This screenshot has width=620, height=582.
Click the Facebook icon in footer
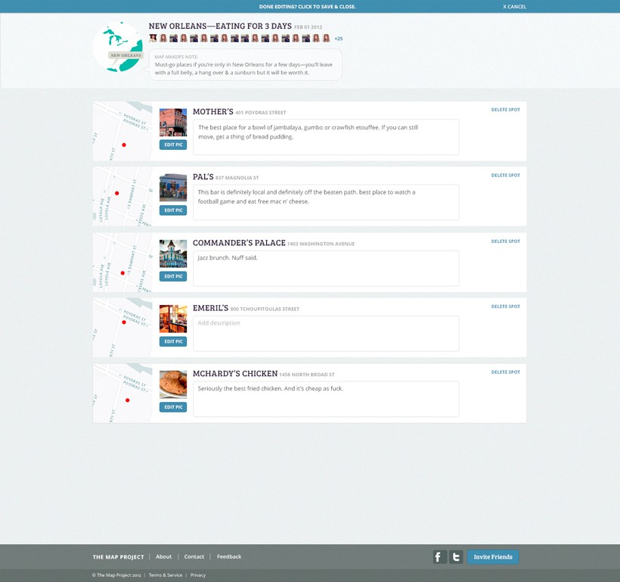[x=440, y=557]
